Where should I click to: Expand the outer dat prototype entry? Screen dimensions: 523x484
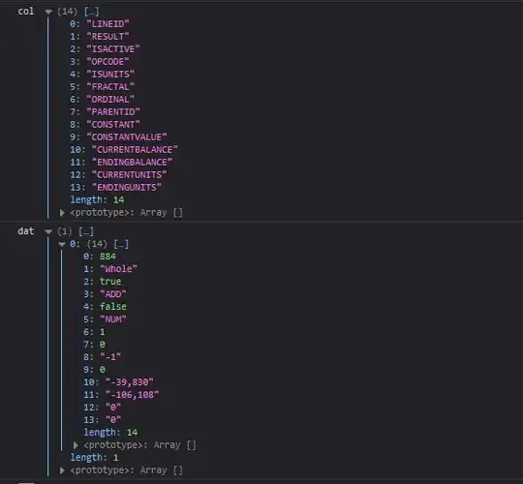[x=62, y=470]
